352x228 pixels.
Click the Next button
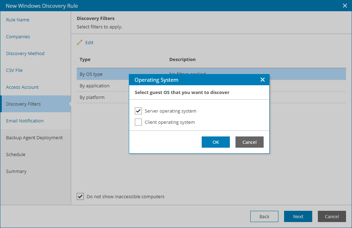[298, 216]
